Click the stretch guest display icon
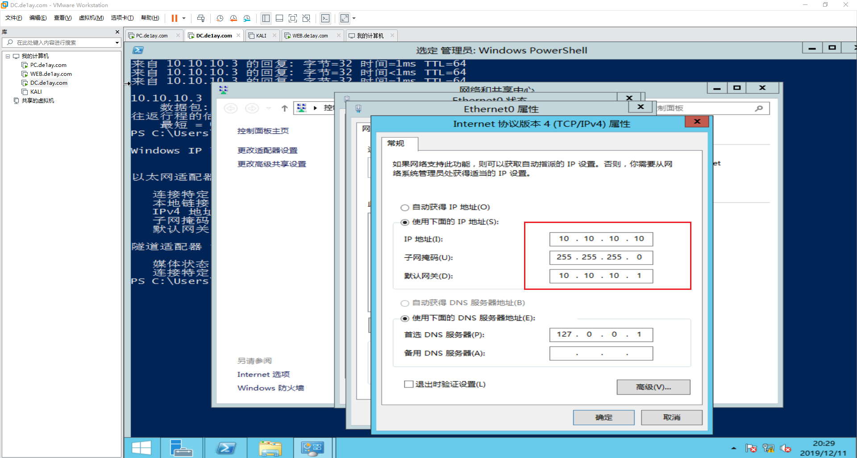This screenshot has width=857, height=458. click(345, 18)
